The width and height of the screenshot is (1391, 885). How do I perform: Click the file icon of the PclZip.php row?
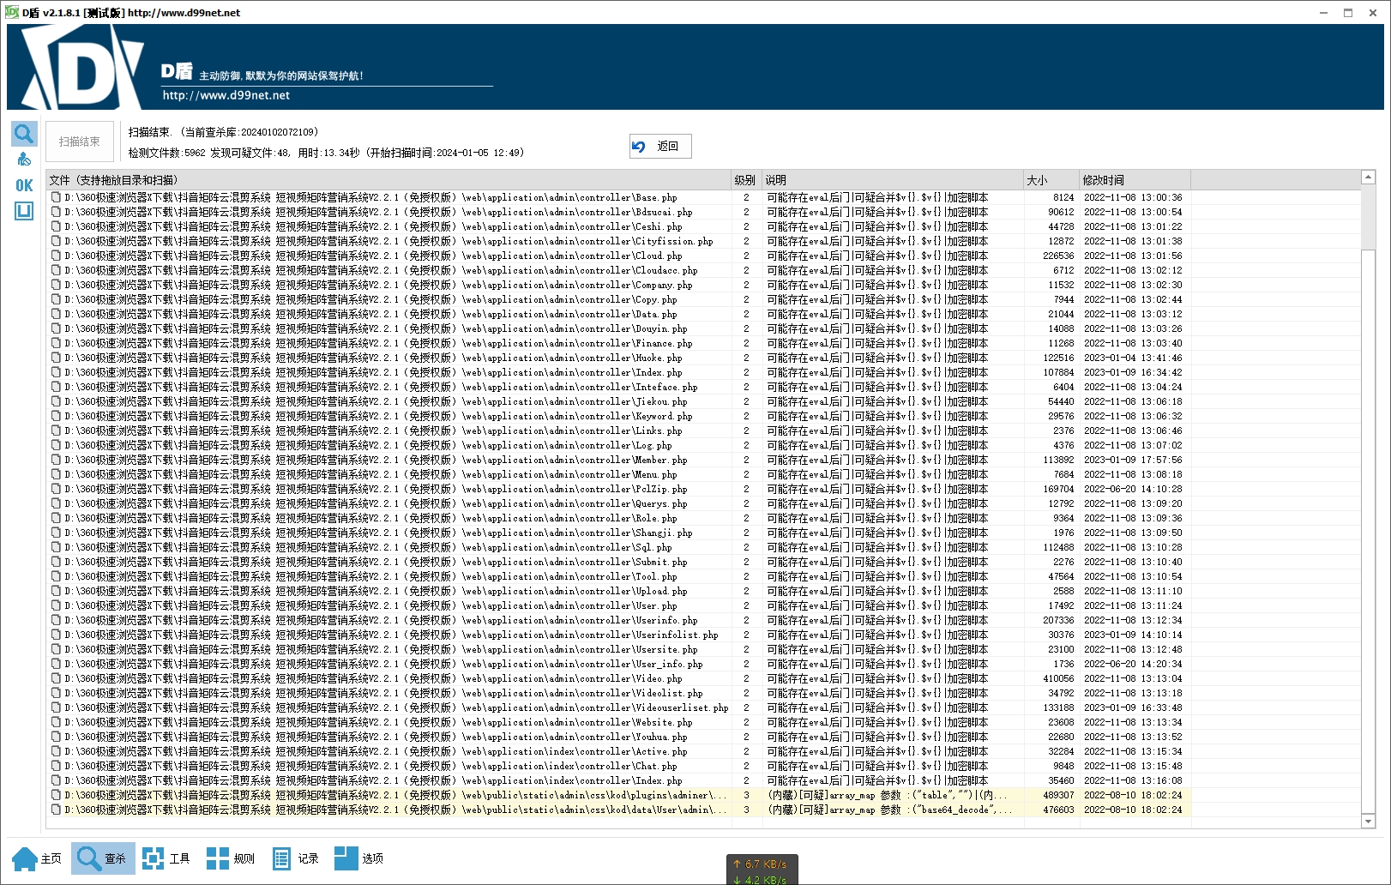tap(56, 489)
